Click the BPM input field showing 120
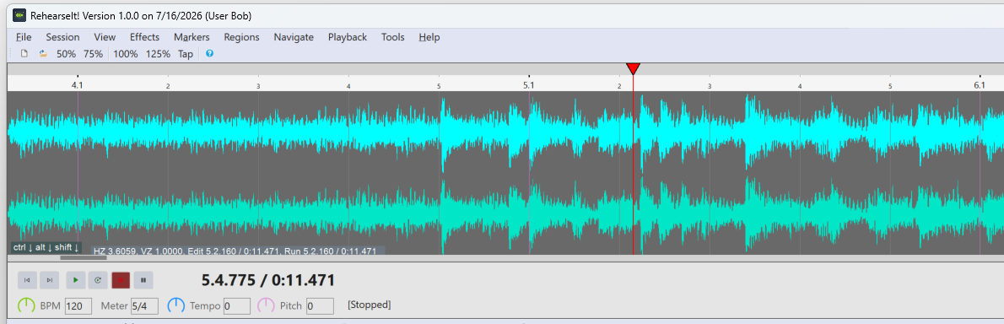This screenshot has width=1004, height=324. tap(78, 306)
